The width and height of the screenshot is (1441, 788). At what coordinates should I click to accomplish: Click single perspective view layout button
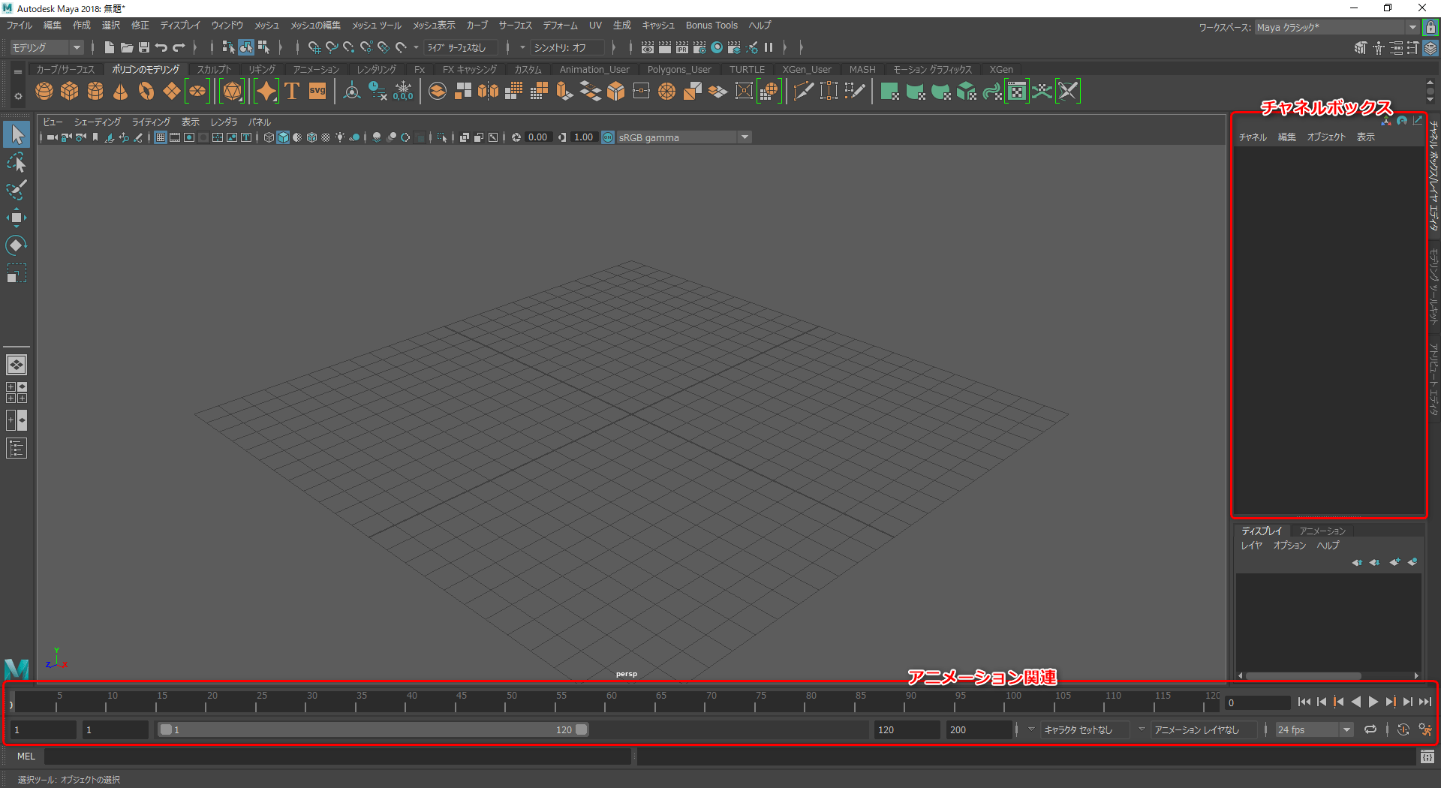pos(17,365)
